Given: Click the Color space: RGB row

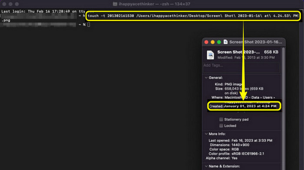Looking at the screenshot, I should tap(224, 149).
